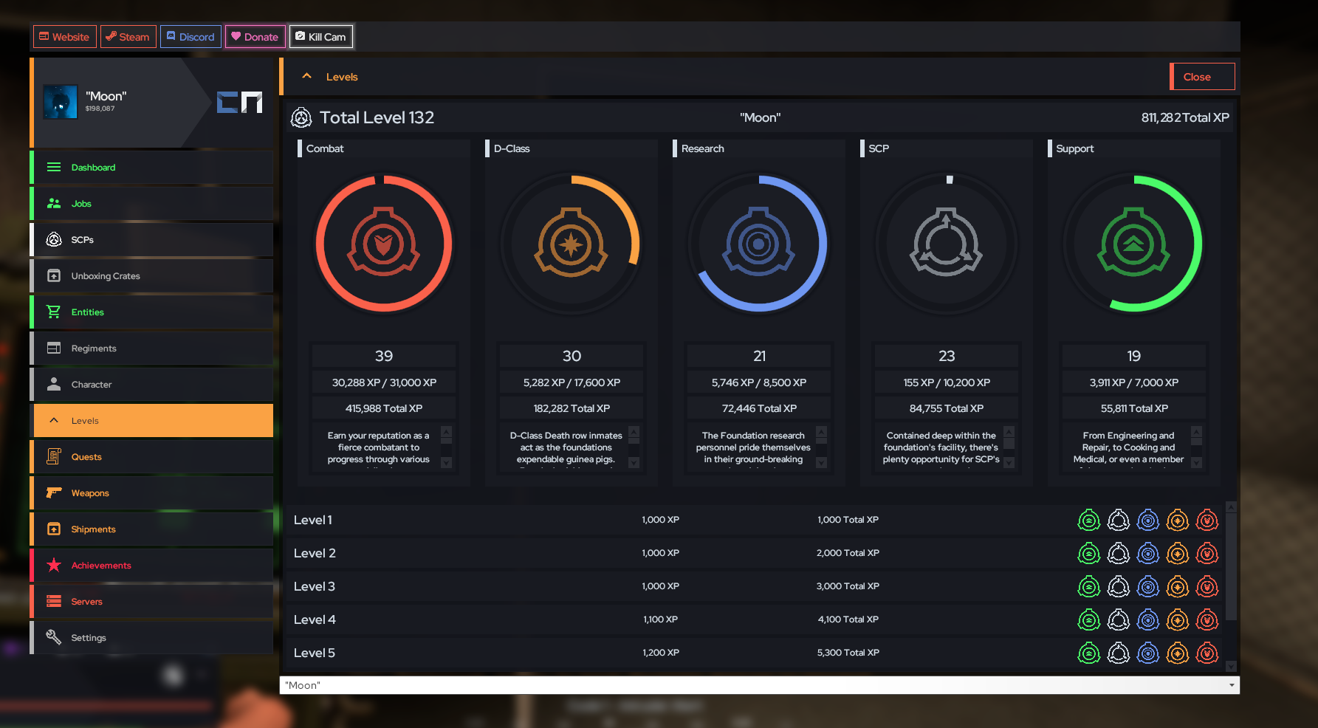Click the red Combat emblem
This screenshot has width=1318, height=728.
[384, 242]
